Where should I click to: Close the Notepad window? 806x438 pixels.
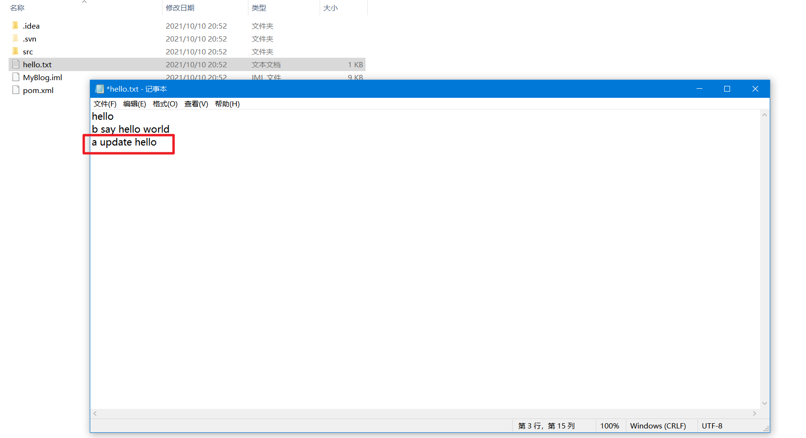point(755,89)
